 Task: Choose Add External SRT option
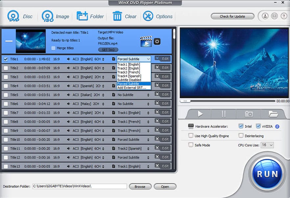click(132, 88)
